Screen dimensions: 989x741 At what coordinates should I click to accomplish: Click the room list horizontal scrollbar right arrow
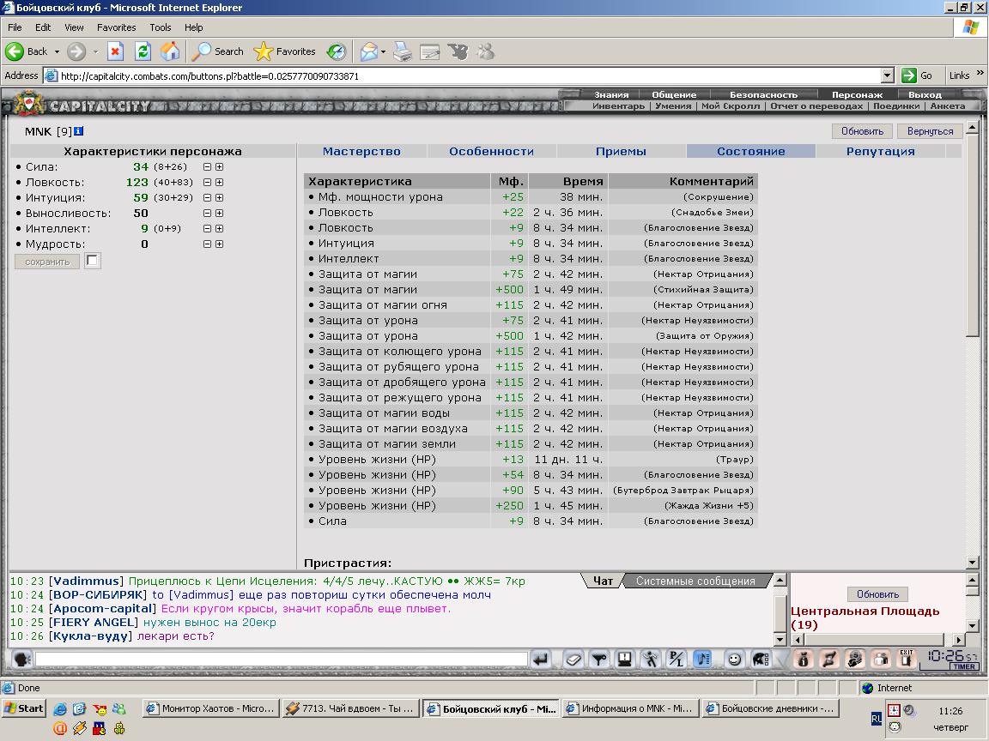point(959,640)
